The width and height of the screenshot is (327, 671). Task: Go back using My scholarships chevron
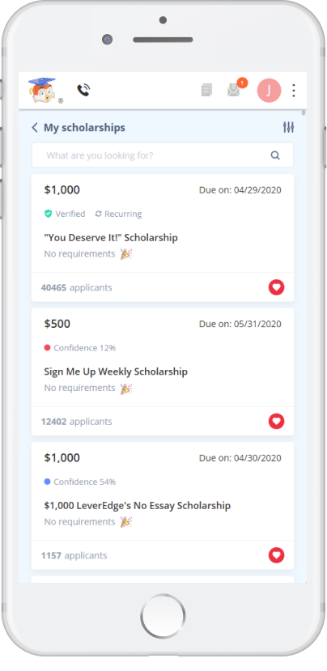tap(35, 128)
